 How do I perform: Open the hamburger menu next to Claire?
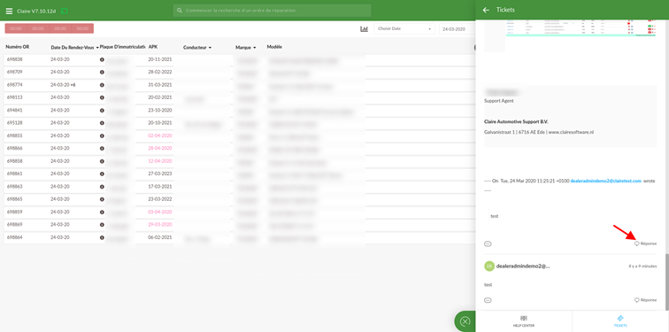[x=9, y=11]
